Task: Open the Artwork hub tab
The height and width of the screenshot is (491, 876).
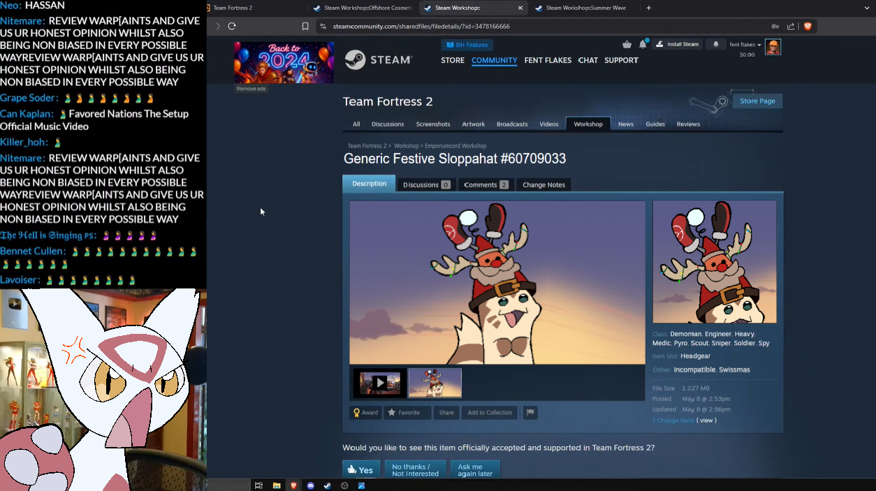Action: 473,124
